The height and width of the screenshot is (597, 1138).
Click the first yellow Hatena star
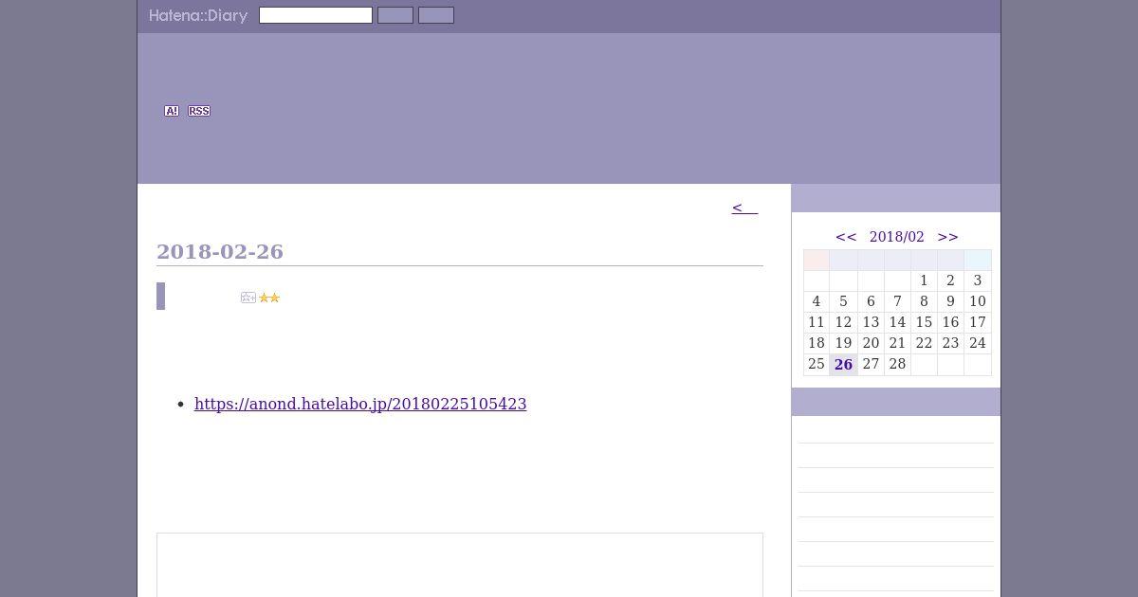tap(264, 298)
